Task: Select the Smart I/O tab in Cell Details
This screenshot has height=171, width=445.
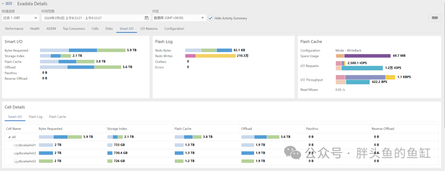Action: [x=15, y=116]
